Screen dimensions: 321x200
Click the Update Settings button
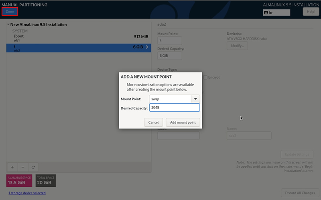tap(297, 154)
